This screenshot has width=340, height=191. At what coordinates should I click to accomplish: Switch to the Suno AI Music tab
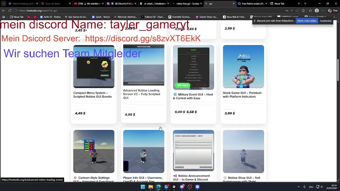tap(56, 4)
